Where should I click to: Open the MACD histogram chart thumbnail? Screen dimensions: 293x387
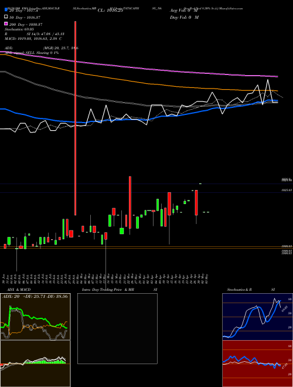35,364
